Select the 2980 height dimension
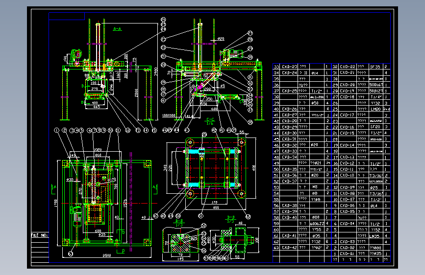This screenshot has width=425, height=275. (x=156, y=71)
